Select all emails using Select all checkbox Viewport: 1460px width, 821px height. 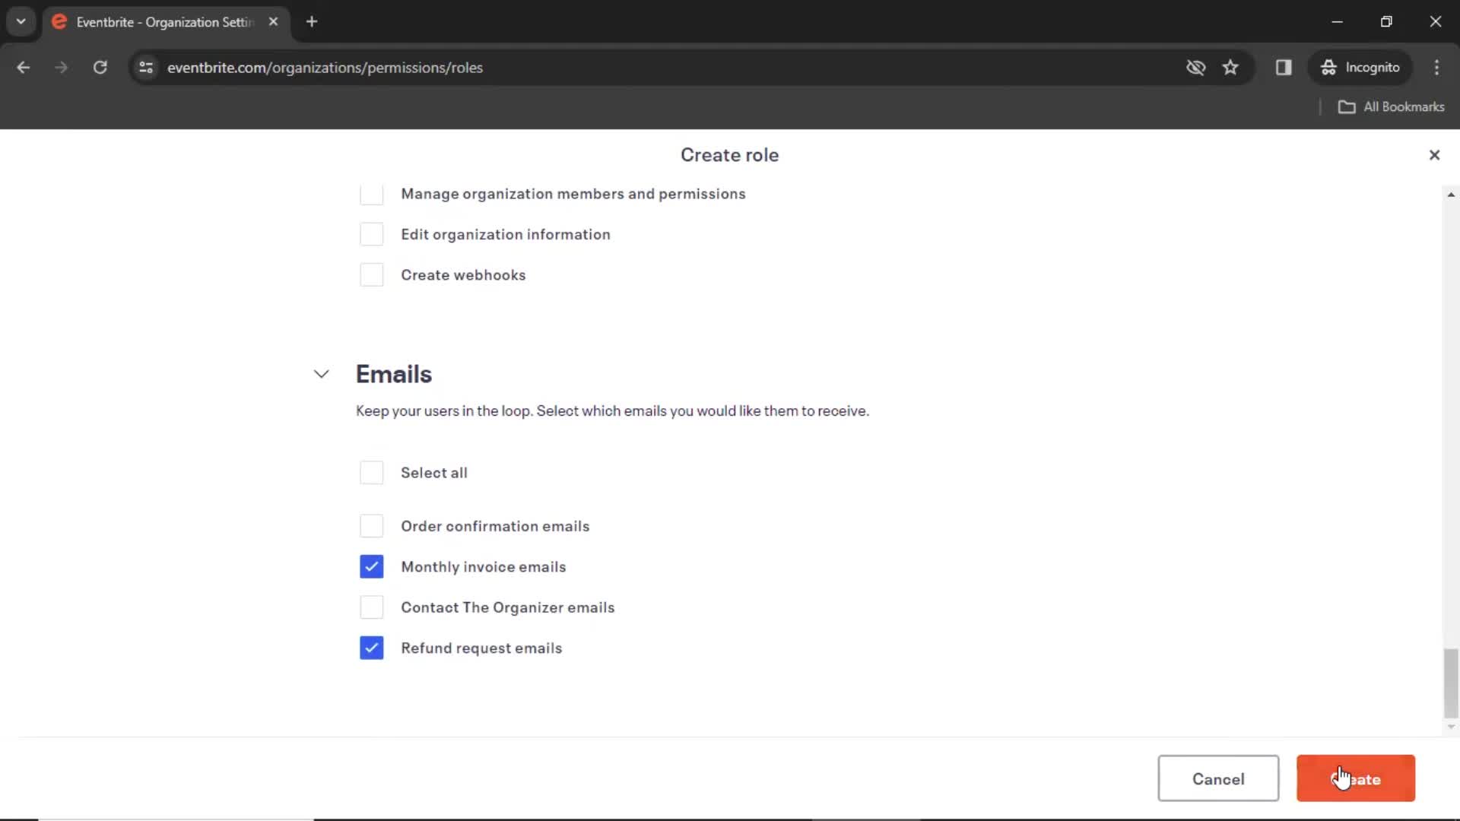[370, 472]
